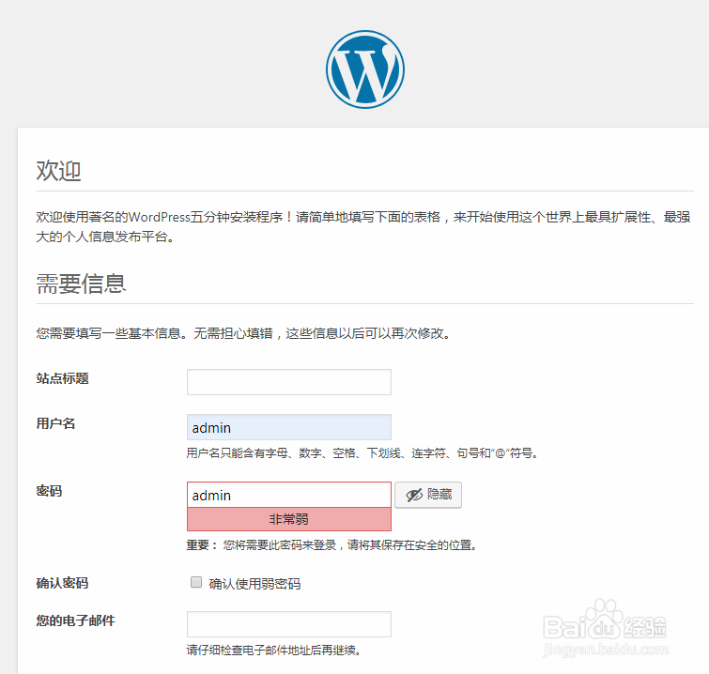Click the username rules hint 用户名只能含有字母

click(x=363, y=453)
